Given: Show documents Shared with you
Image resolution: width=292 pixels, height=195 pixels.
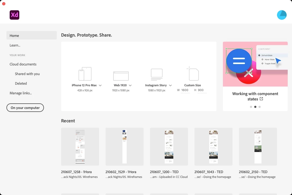Looking at the screenshot, I should 27,74.
